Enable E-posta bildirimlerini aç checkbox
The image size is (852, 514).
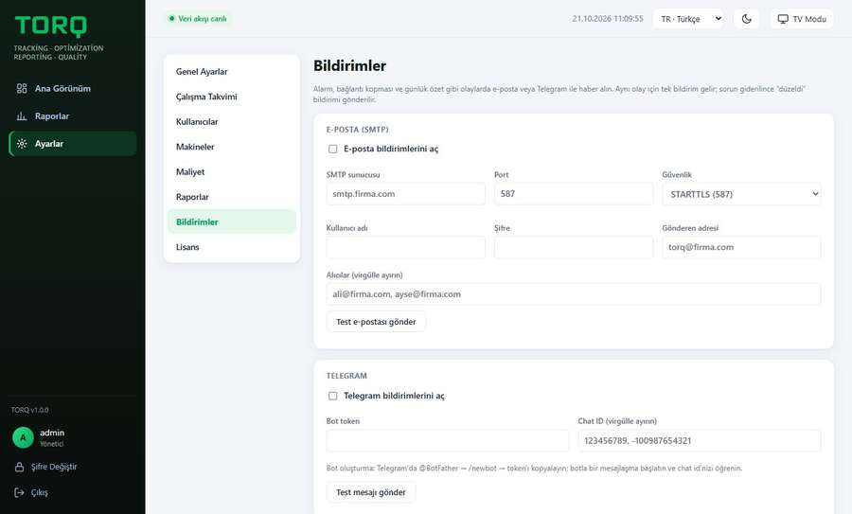tap(333, 149)
